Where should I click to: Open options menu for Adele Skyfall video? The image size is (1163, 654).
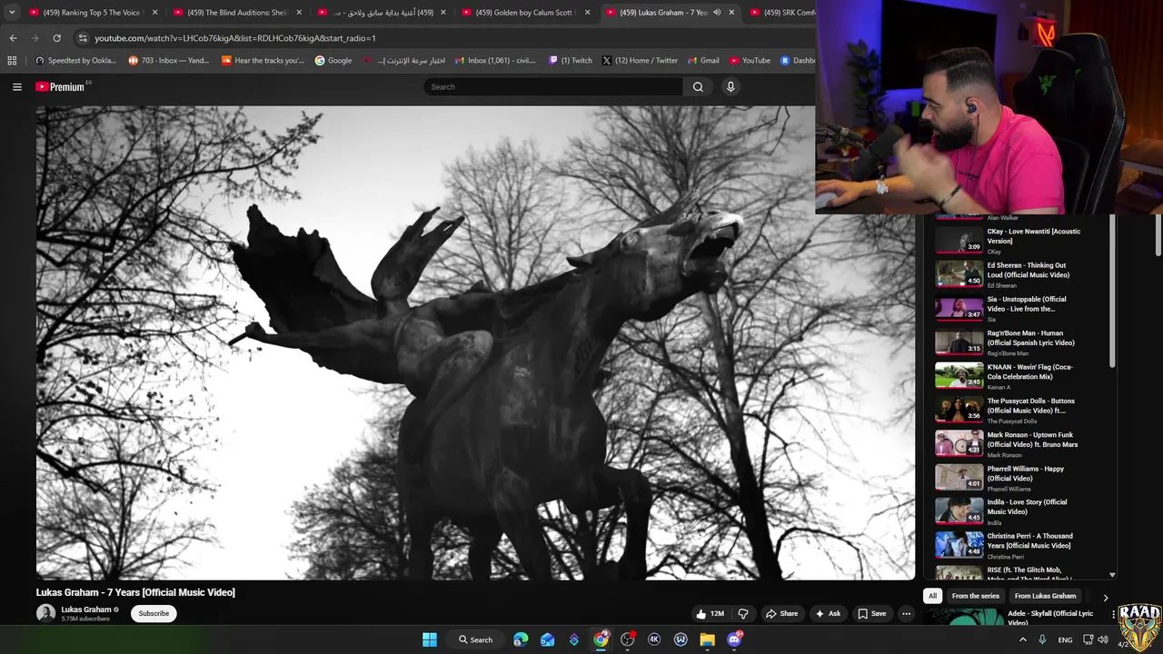click(1114, 614)
